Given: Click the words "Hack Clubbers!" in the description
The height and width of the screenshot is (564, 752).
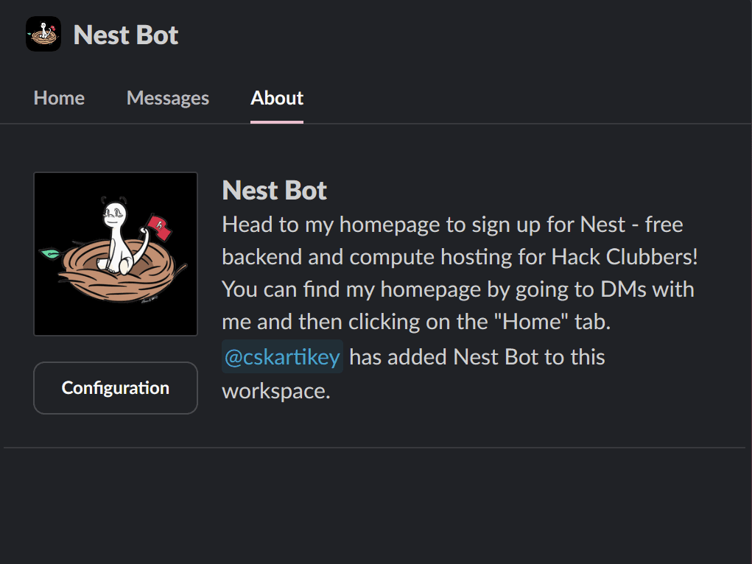Looking at the screenshot, I should (625, 256).
